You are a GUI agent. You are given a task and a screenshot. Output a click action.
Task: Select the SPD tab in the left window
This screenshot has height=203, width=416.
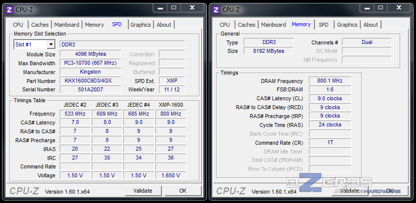tap(117, 24)
